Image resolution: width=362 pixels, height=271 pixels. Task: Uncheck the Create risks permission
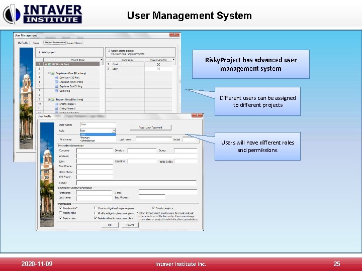point(61,208)
